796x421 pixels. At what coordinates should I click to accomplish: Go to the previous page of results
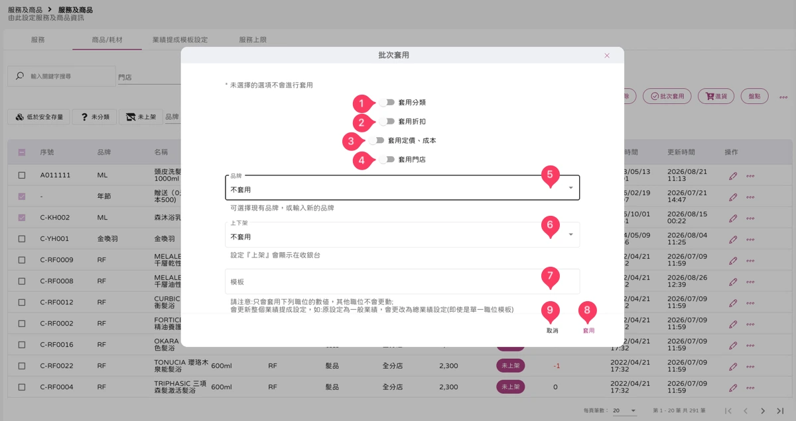746,411
